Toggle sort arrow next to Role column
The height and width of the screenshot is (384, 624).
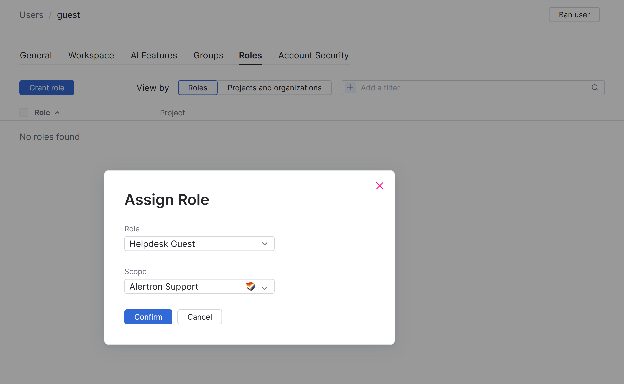(57, 112)
